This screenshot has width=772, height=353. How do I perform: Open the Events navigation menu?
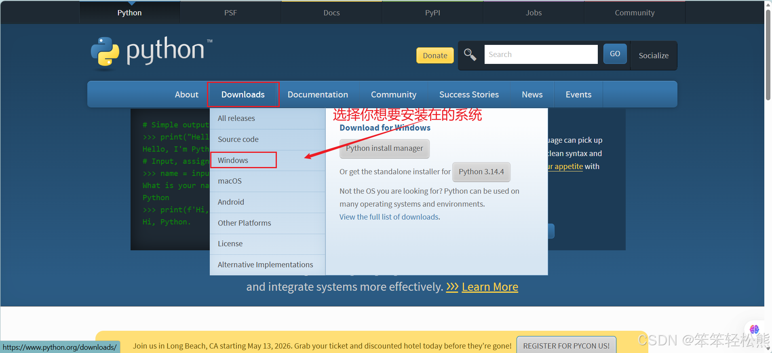(578, 94)
